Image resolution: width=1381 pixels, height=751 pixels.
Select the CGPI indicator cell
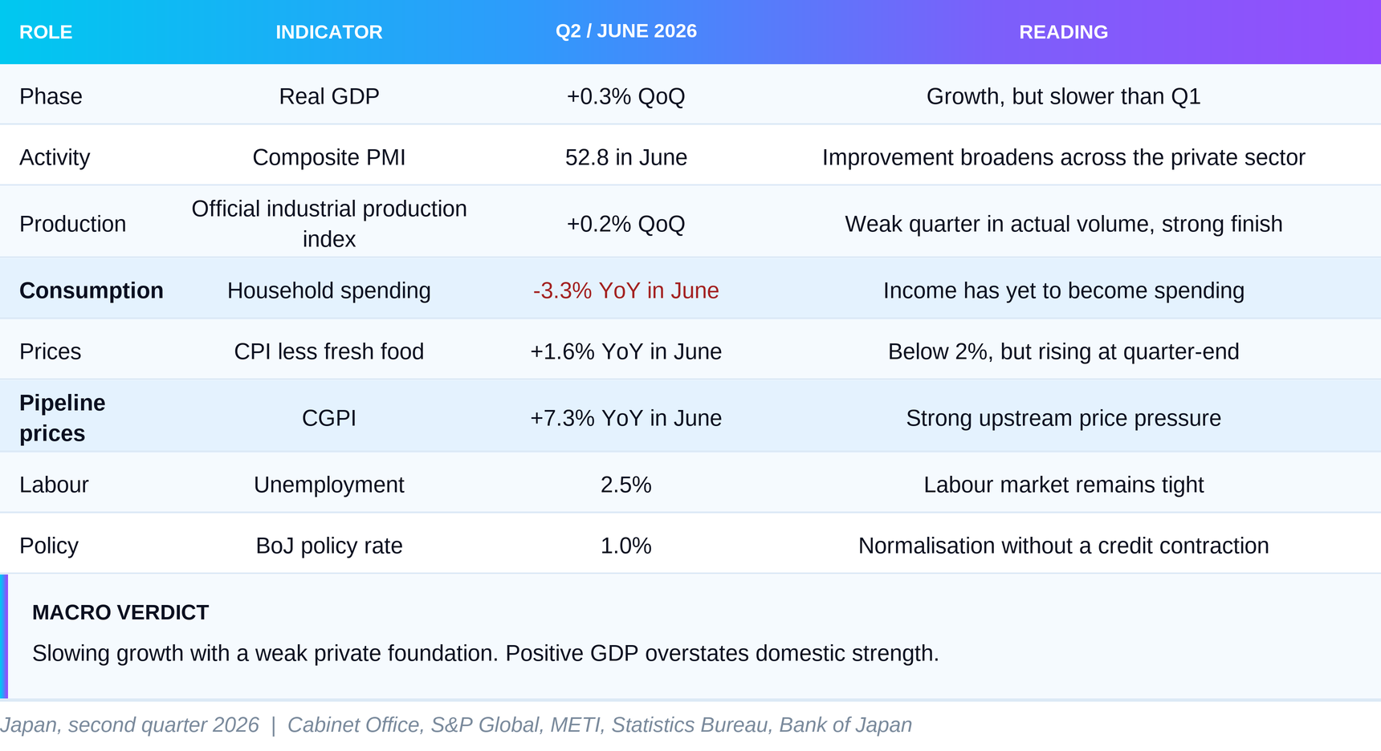tap(329, 418)
